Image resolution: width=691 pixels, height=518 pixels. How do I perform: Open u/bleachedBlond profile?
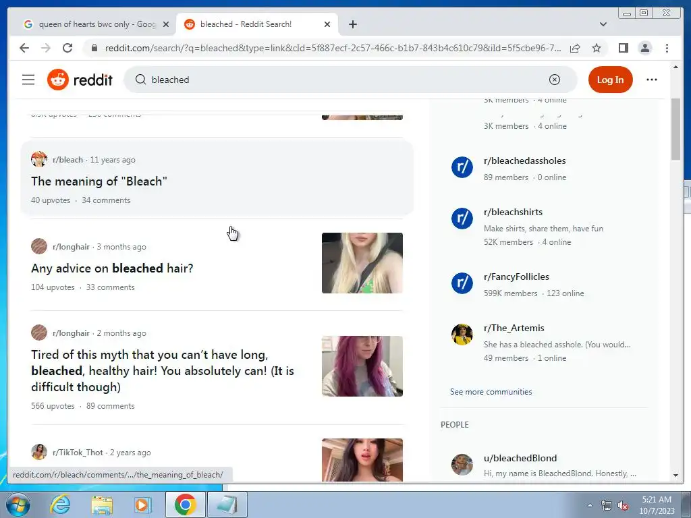tap(520, 458)
